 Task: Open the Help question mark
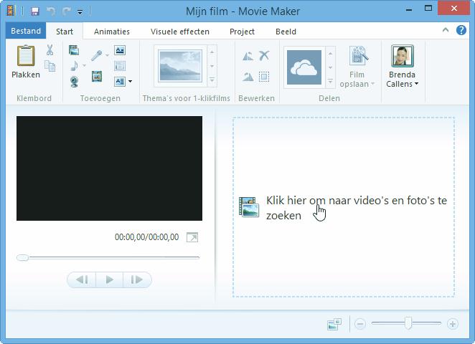(x=461, y=30)
